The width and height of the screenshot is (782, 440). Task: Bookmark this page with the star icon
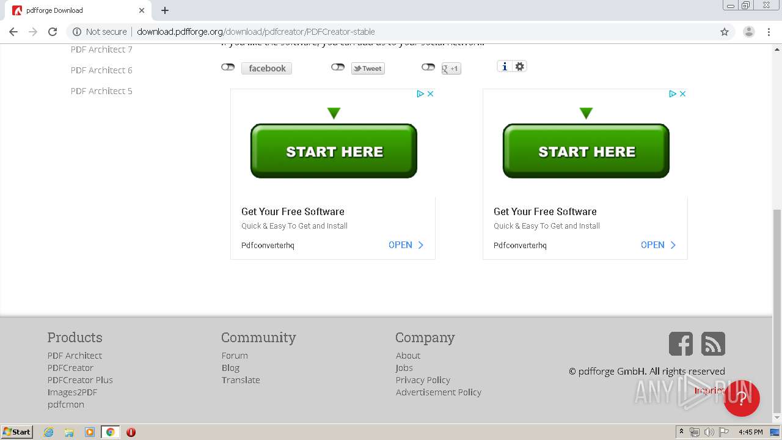pos(725,32)
